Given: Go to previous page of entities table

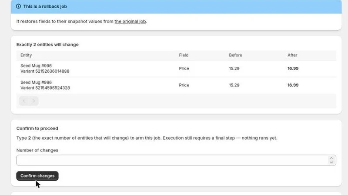Looking at the screenshot, I should (24, 101).
